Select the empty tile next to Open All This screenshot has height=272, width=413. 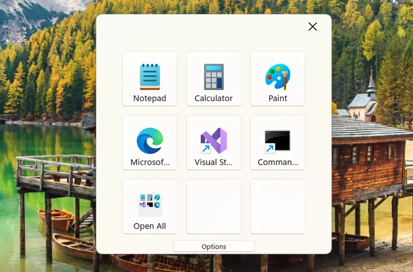(x=214, y=206)
